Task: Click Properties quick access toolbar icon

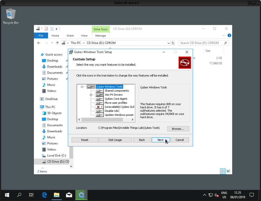Action: point(46,29)
